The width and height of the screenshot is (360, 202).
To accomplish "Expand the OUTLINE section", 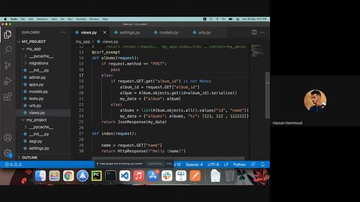I will pyautogui.click(x=28, y=158).
